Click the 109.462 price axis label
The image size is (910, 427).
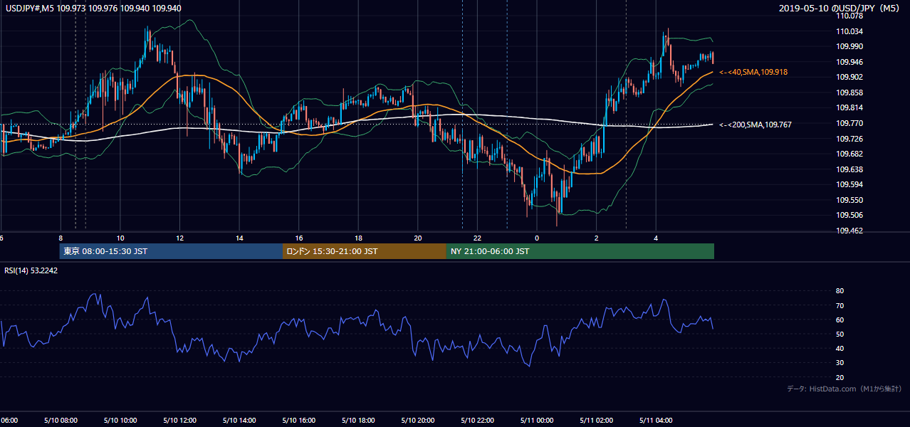point(850,231)
